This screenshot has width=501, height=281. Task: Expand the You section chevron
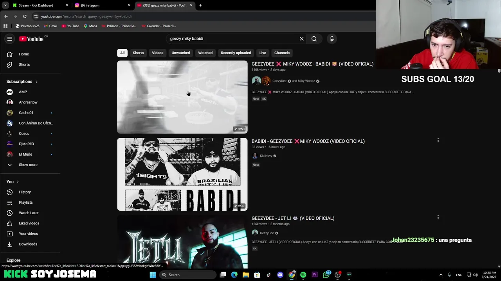(18, 182)
